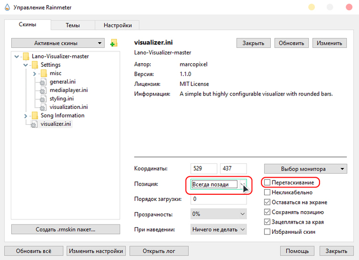Open the Выбор монитора dropdown button
The image size is (359, 260).
(x=306, y=169)
